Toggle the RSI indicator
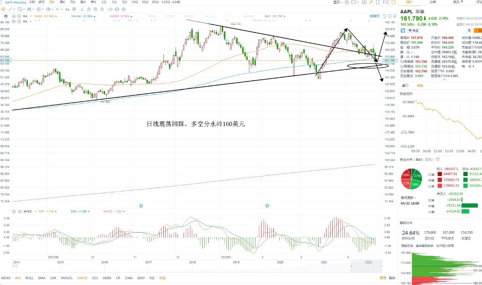Image resolution: width=482 pixels, height=285 pixels. (152, 278)
